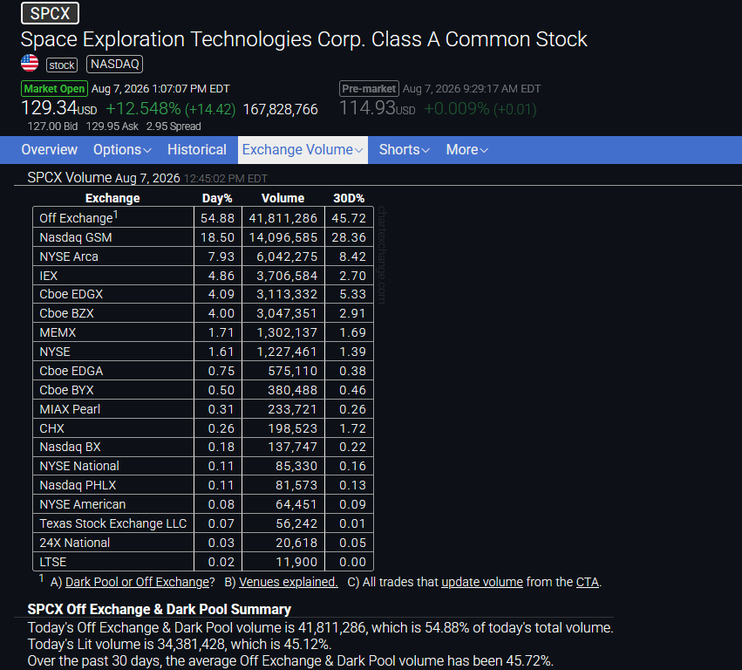The image size is (742, 670).
Task: Open the Overview tab
Action: tap(49, 150)
